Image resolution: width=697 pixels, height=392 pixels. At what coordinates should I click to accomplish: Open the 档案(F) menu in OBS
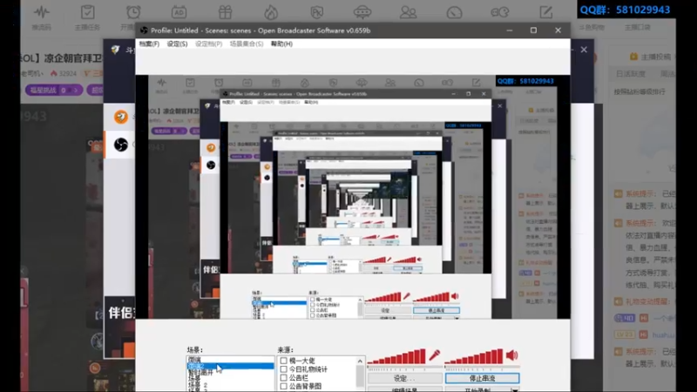[149, 44]
